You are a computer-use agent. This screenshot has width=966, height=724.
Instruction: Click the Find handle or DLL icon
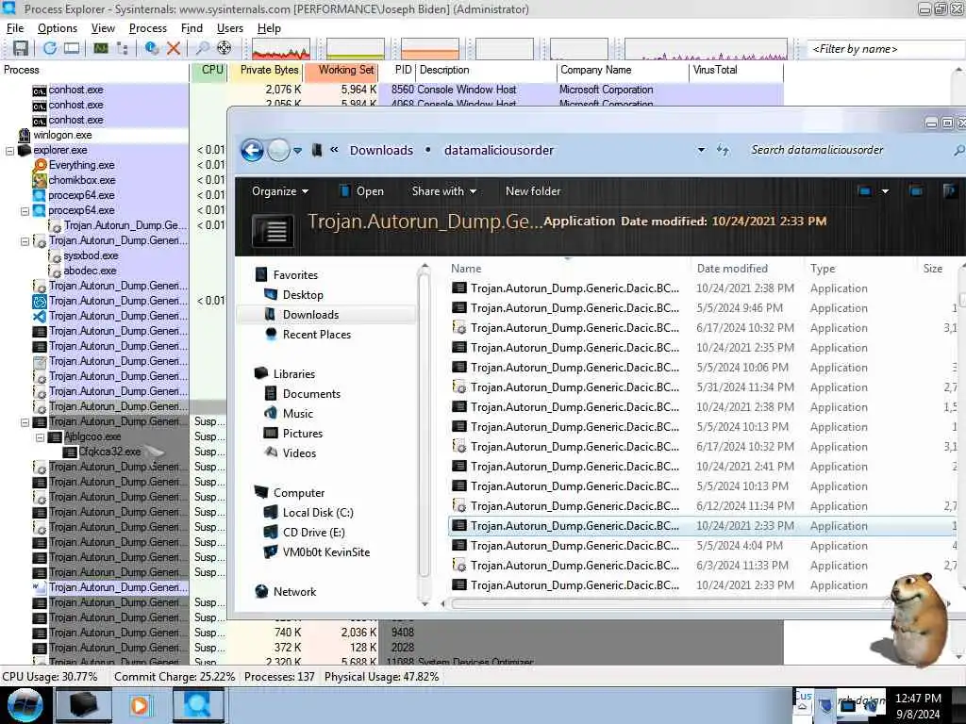202,48
